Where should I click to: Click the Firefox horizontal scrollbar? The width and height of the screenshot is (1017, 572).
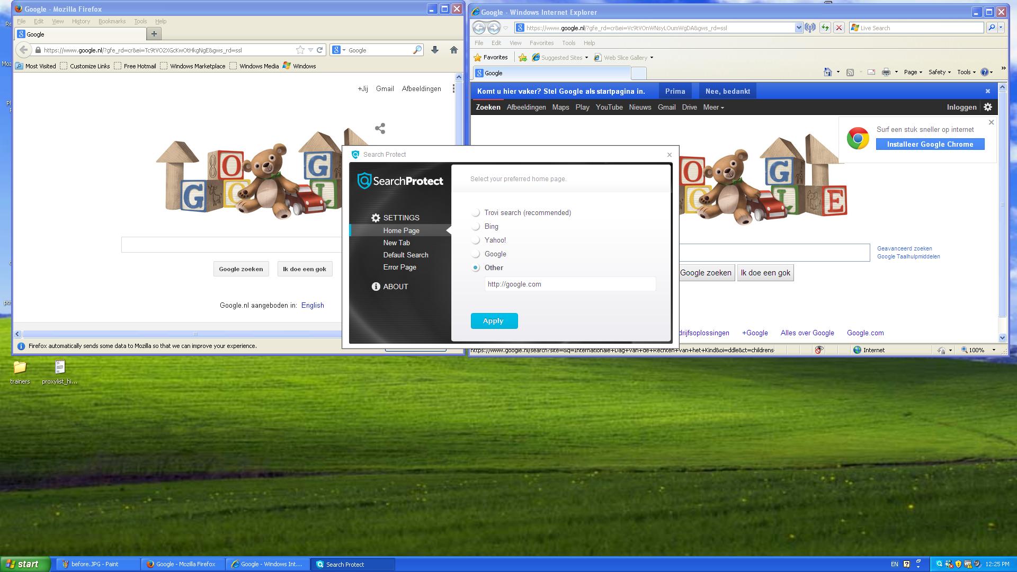(x=182, y=334)
